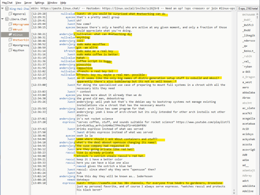Image resolution: width=260 pixels, height=195 pixels.
Task: Select user _ReVoLt_ in the user list
Action: pos(248,51)
